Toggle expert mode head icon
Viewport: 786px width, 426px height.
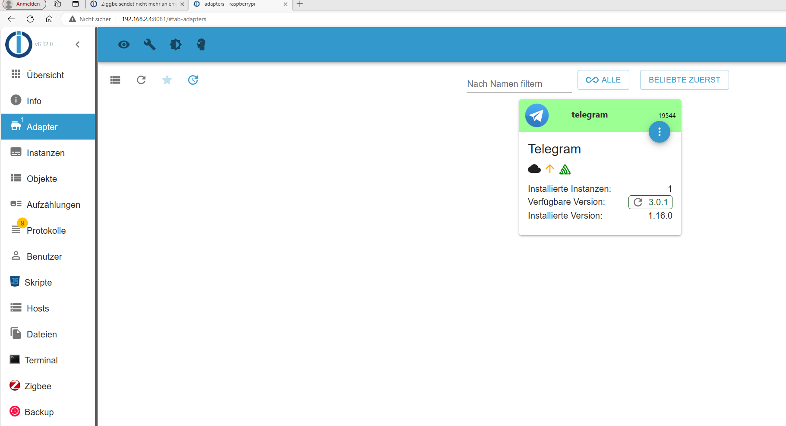click(x=201, y=45)
